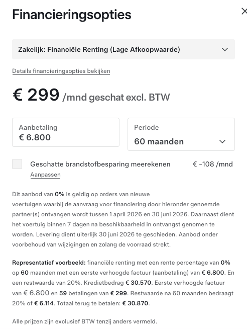
Task: Open the Zakelijk: Financiële Renting dropdown
Action: tap(124, 49)
